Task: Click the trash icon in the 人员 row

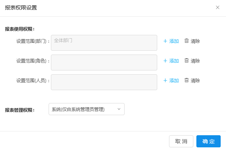Action: 186,80
